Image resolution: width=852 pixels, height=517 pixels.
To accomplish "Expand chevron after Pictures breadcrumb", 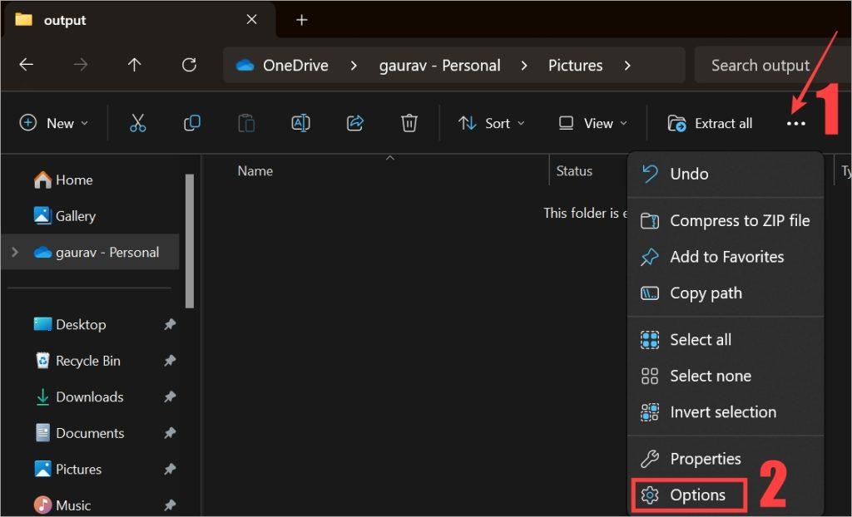I will (x=627, y=66).
